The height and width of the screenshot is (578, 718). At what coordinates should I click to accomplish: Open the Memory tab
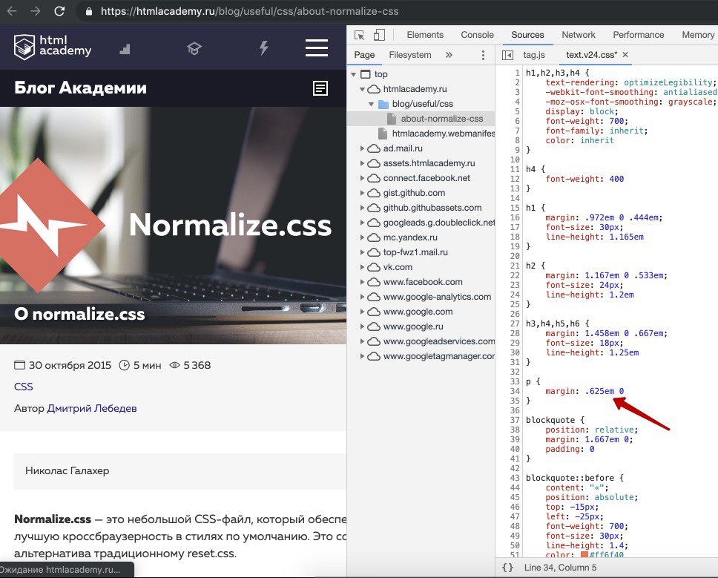tap(698, 35)
